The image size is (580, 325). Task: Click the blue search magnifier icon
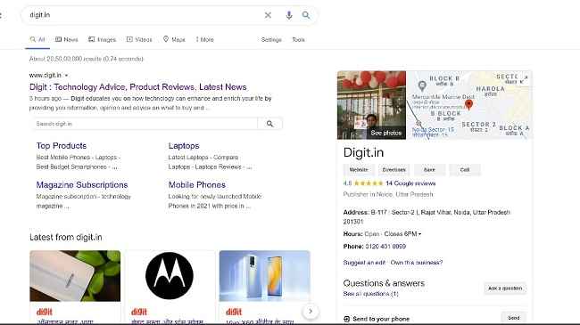[306, 15]
